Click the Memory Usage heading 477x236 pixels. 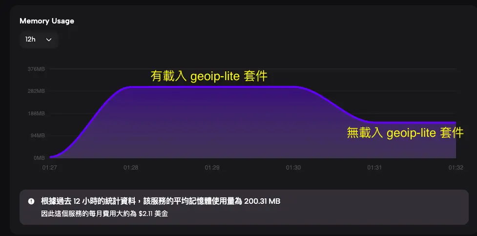pyautogui.click(x=46, y=21)
